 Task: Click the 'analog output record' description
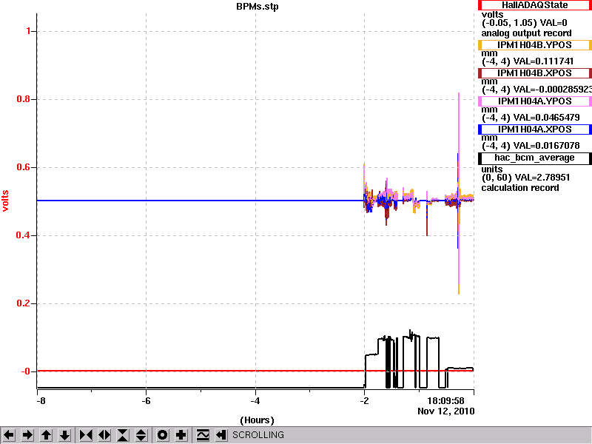point(526,33)
